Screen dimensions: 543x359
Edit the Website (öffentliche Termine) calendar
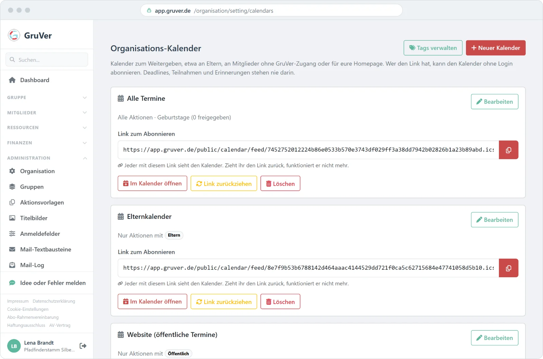(494, 338)
